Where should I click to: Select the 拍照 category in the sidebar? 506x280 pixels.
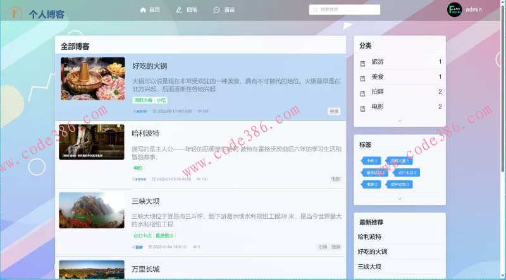[x=400, y=91]
